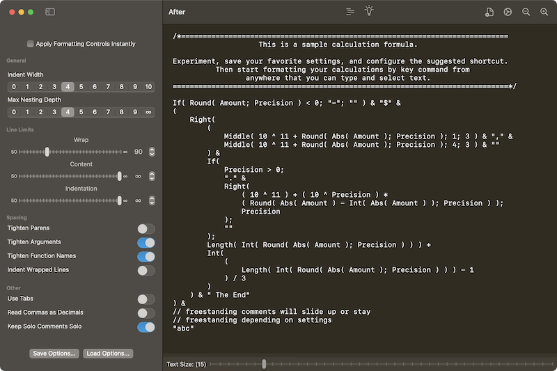Set Max Nesting Depth to 2

(x=41, y=112)
